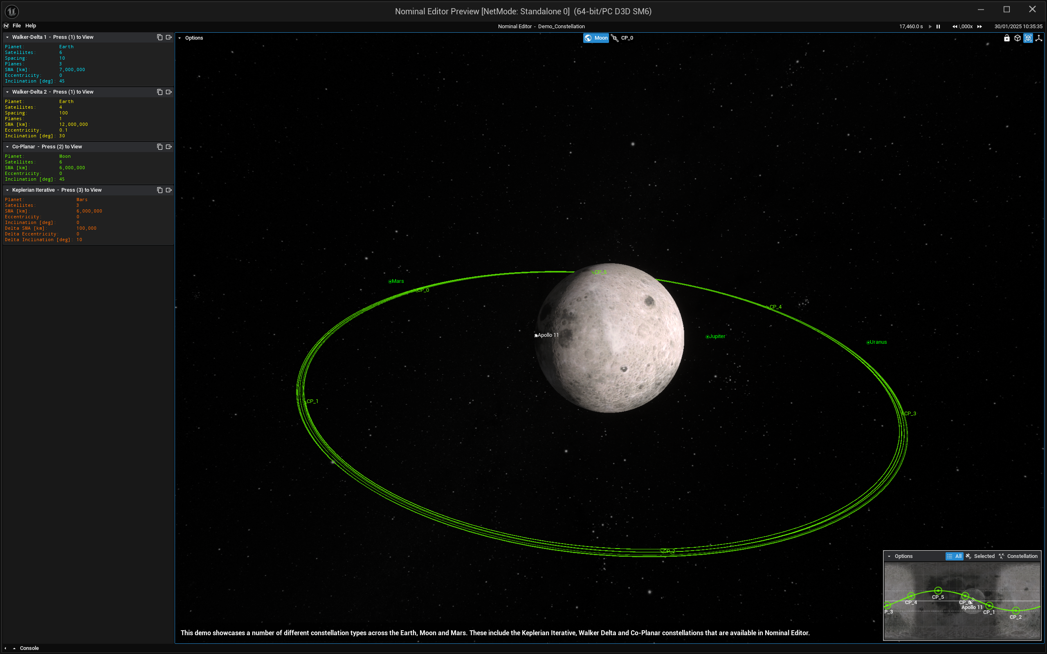Click the export icon for Co-Planar
Viewport: 1047px width, 654px height.
pyautogui.click(x=169, y=147)
